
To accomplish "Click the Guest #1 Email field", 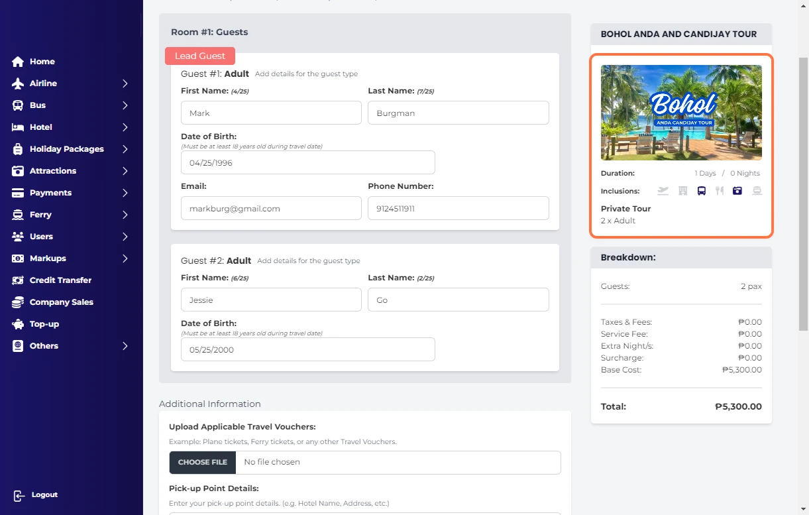I will [271, 208].
